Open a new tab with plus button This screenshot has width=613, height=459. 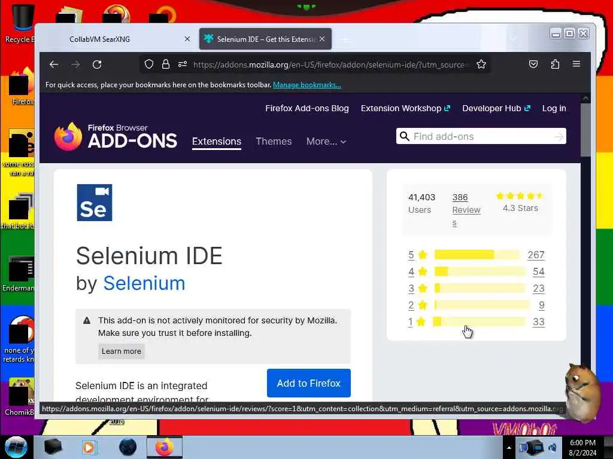pos(345,39)
